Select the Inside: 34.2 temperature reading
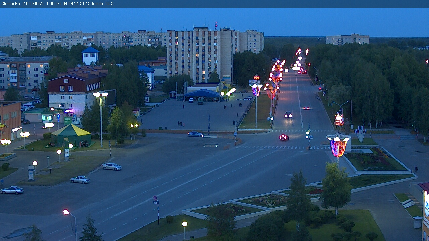The width and height of the screenshot is (429, 241). pos(102,4)
